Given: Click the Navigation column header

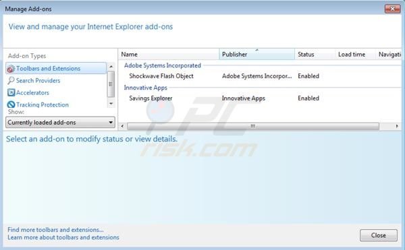Looking at the screenshot, I should [389, 55].
